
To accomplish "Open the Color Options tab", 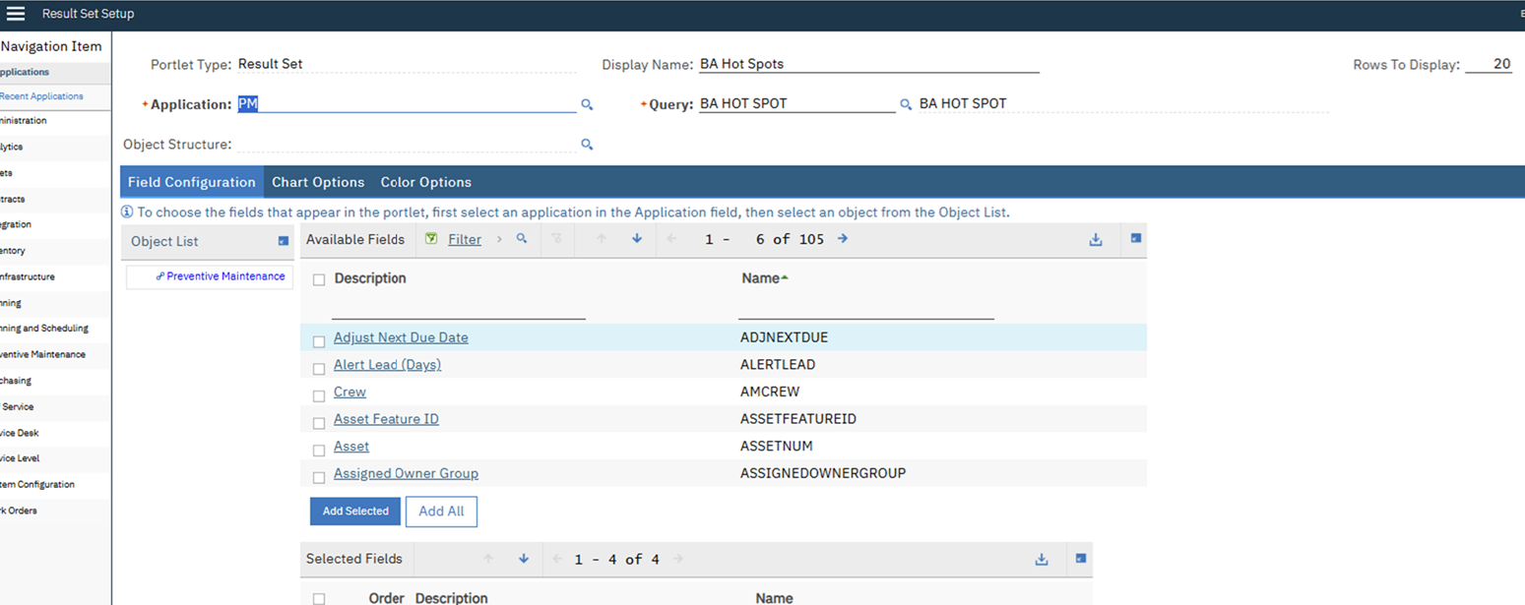I will point(425,182).
